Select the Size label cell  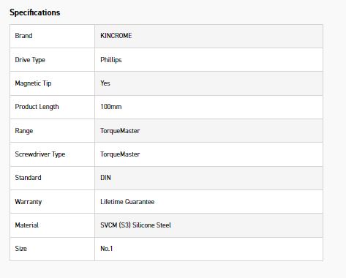52,249
